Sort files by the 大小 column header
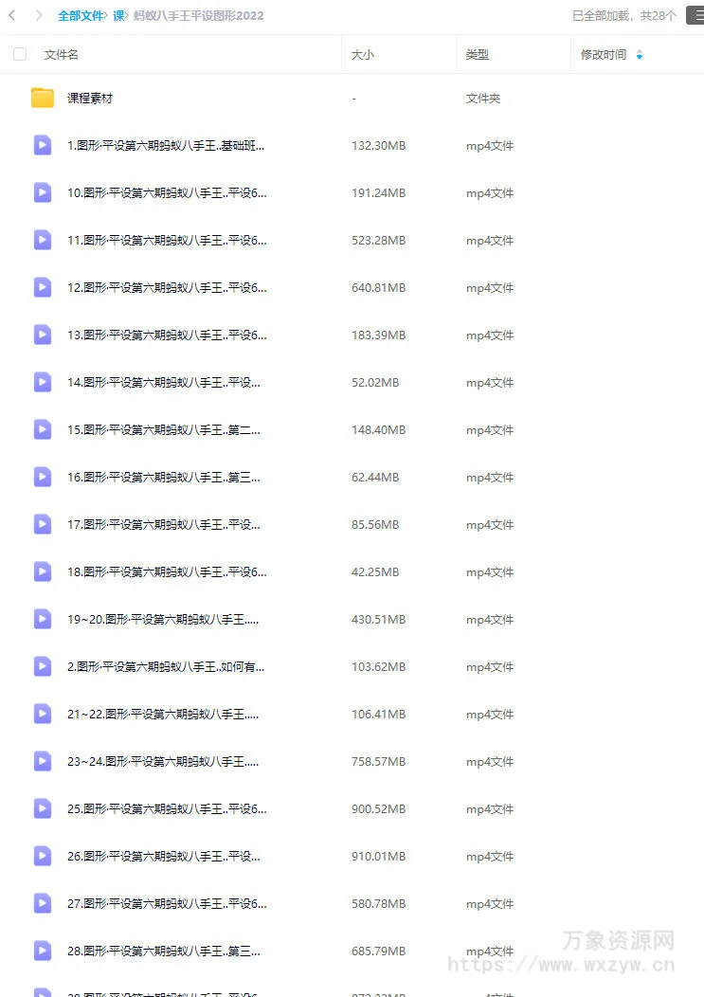 click(x=363, y=55)
